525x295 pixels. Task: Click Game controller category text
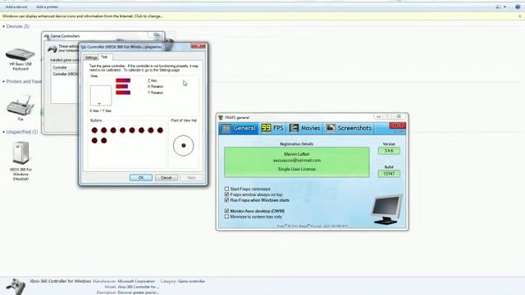coord(191,281)
